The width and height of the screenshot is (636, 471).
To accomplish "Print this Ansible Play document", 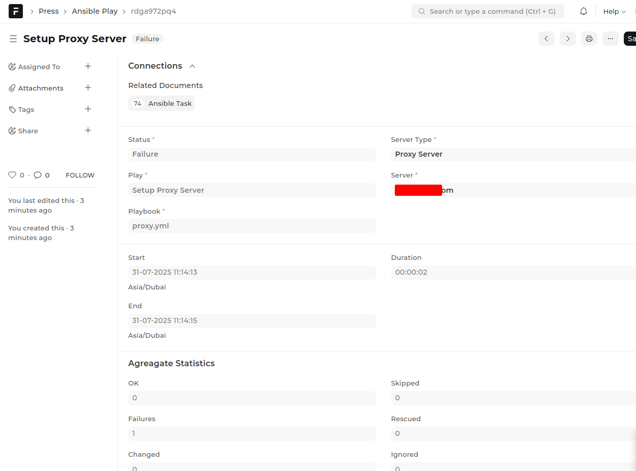I will [589, 38].
